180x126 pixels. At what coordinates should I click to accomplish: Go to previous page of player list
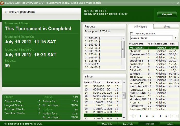click(x=135, y=116)
